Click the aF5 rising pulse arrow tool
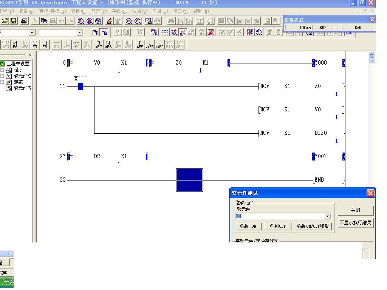 pyautogui.click(x=140, y=45)
